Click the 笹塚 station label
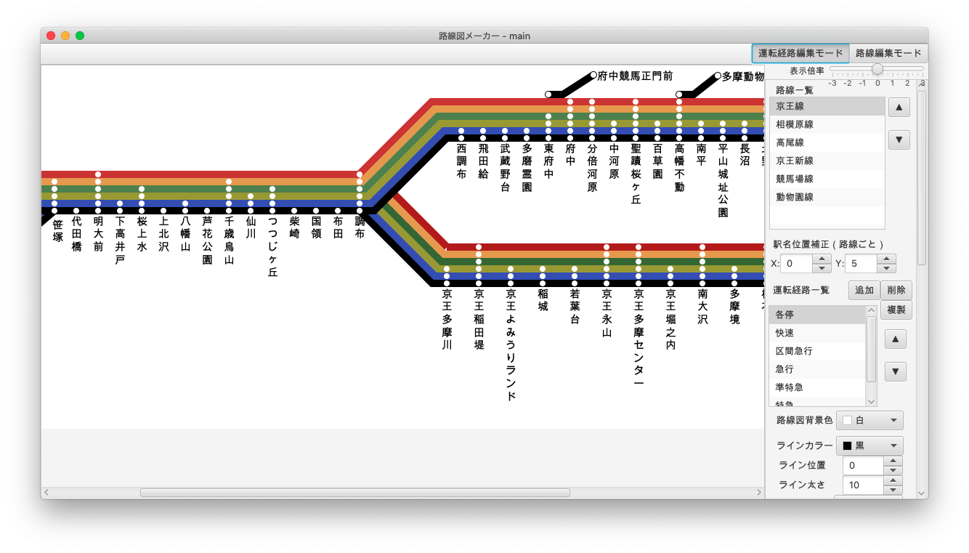 click(x=57, y=231)
